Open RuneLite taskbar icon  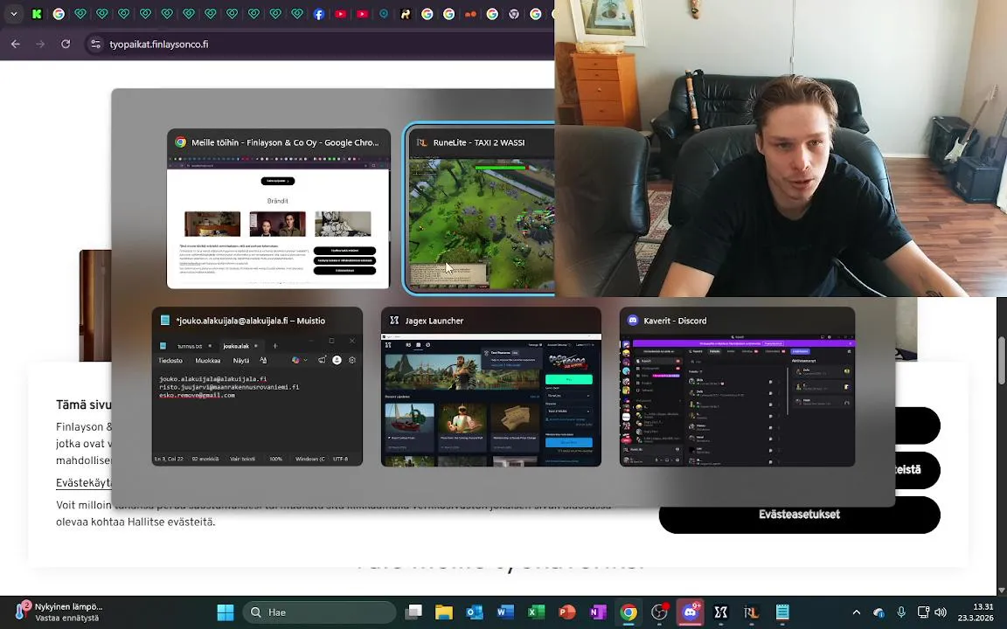752,612
